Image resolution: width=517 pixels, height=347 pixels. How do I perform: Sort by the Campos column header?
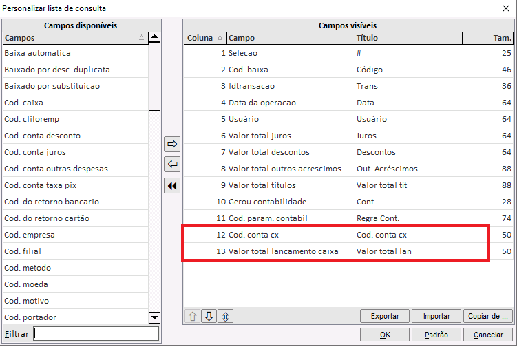75,38
